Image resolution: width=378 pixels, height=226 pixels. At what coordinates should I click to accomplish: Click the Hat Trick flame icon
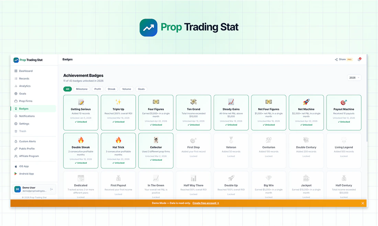[x=118, y=140]
